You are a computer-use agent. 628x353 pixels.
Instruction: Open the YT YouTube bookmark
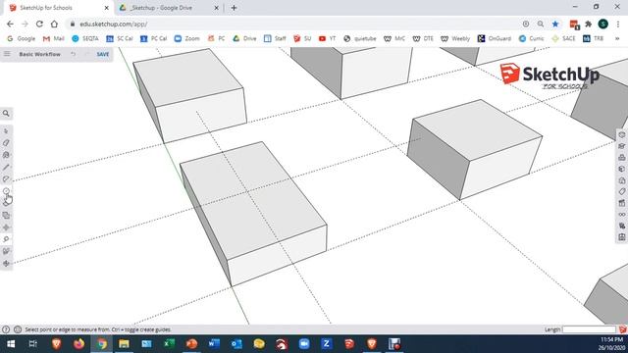tap(327, 38)
